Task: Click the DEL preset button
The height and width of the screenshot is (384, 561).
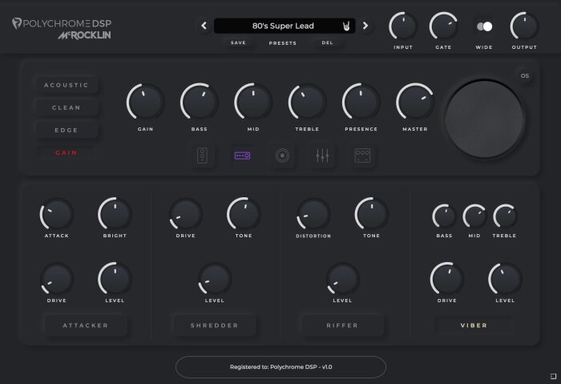Action: pos(327,42)
